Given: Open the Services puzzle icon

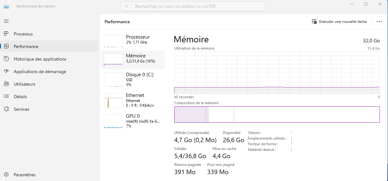Looking at the screenshot, I should (6, 109).
